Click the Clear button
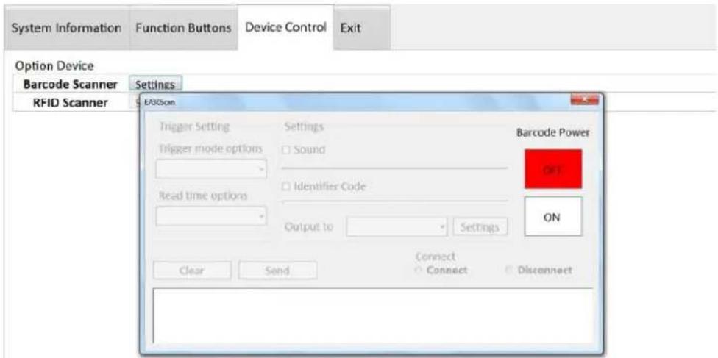The image size is (718, 358). point(192,270)
